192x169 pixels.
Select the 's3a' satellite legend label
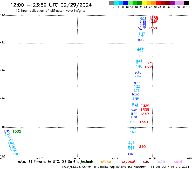(146, 161)
